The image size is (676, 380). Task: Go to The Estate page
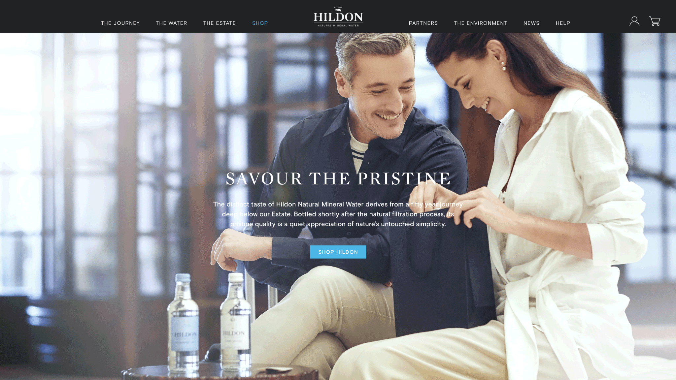point(220,23)
